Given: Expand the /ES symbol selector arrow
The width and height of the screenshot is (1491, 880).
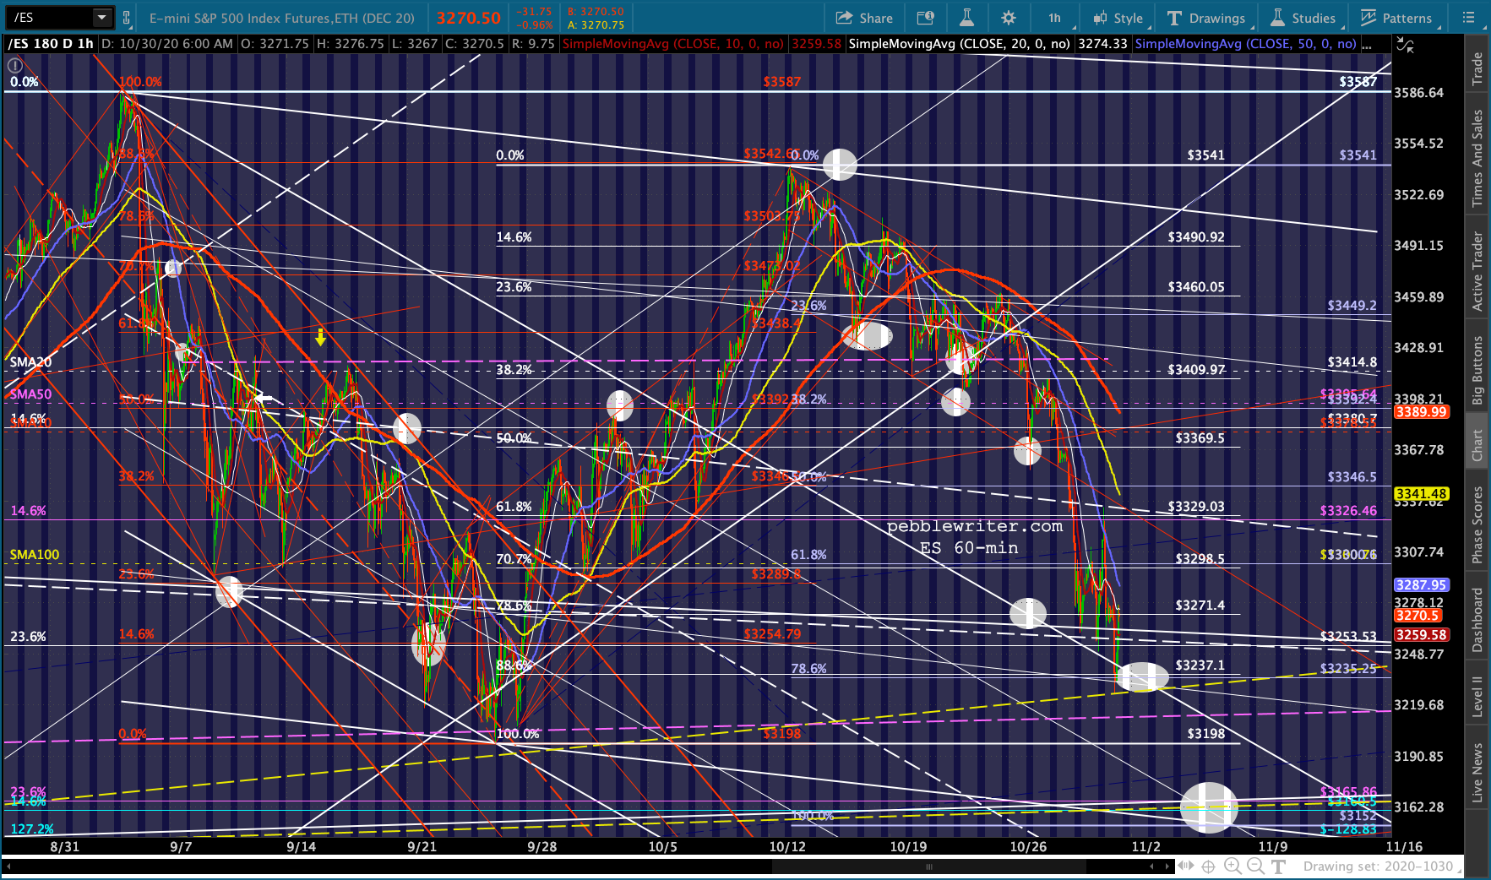Looking at the screenshot, I should coord(102,17).
